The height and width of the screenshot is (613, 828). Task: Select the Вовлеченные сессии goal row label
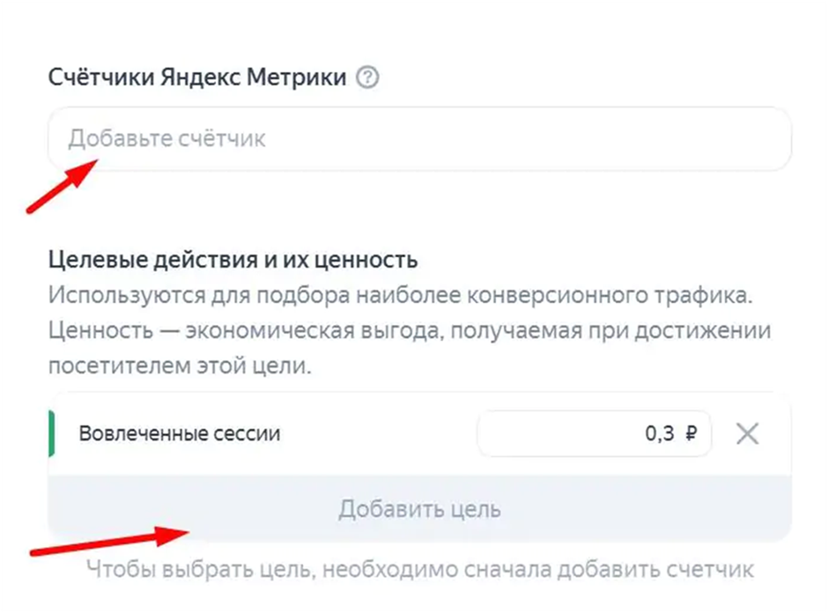point(180,433)
